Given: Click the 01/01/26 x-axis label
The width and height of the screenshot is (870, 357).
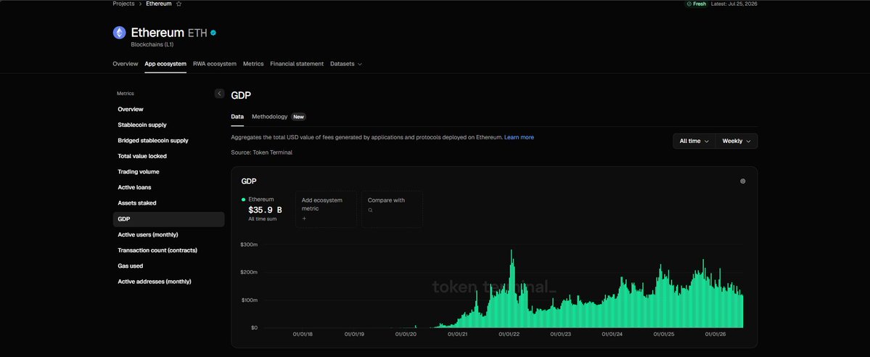Looking at the screenshot, I should click(715, 335).
